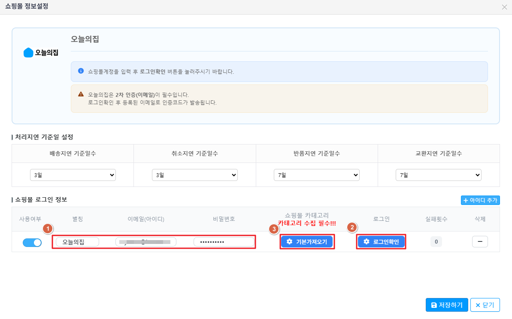Open the 취소지연 기준일수 dropdown
Image resolution: width=512 pixels, height=319 pixels.
coord(194,175)
